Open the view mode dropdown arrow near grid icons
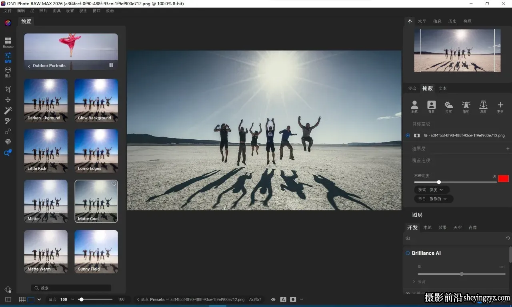Viewport: 512px width, 307px height. 39,299
